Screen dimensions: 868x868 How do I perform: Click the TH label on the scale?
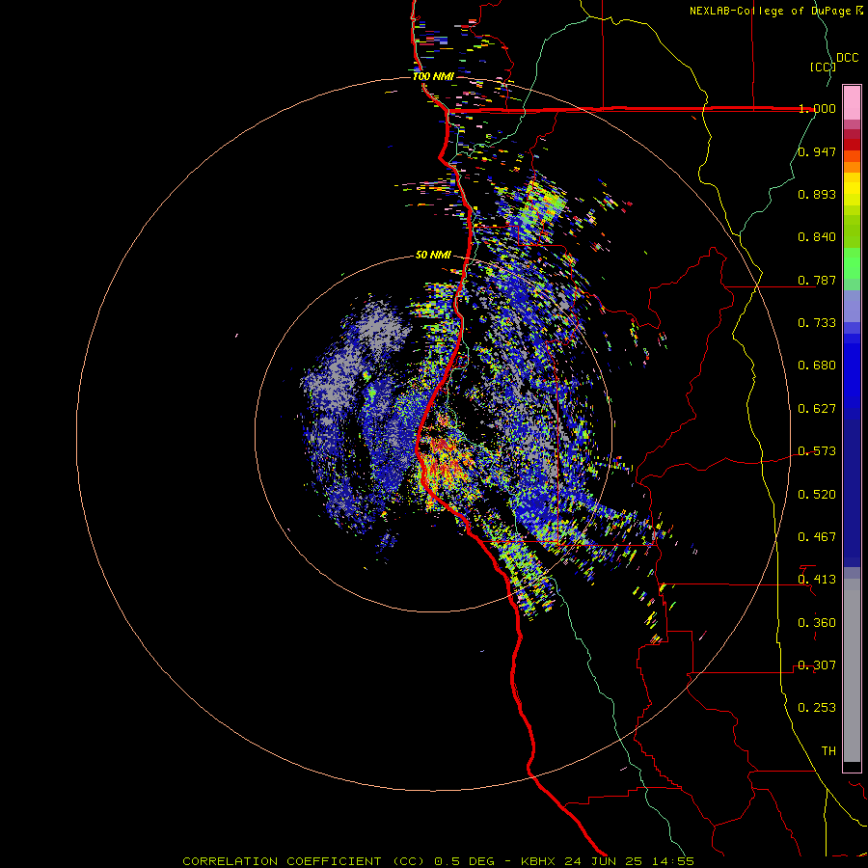[828, 751]
